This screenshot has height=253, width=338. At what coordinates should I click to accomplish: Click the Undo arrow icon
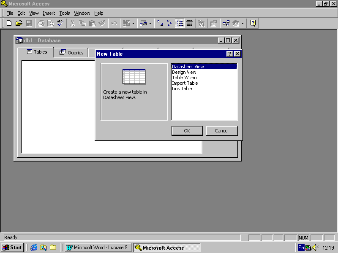tap(114, 23)
